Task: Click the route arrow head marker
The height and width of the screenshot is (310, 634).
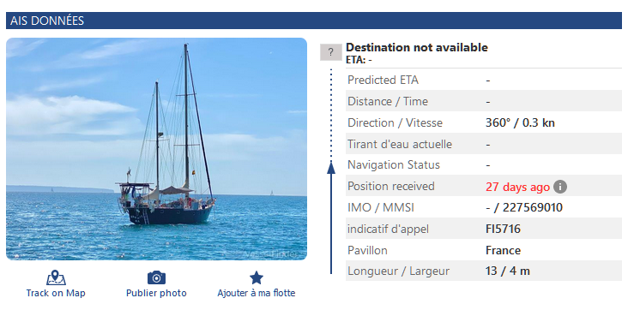Action: [x=331, y=168]
